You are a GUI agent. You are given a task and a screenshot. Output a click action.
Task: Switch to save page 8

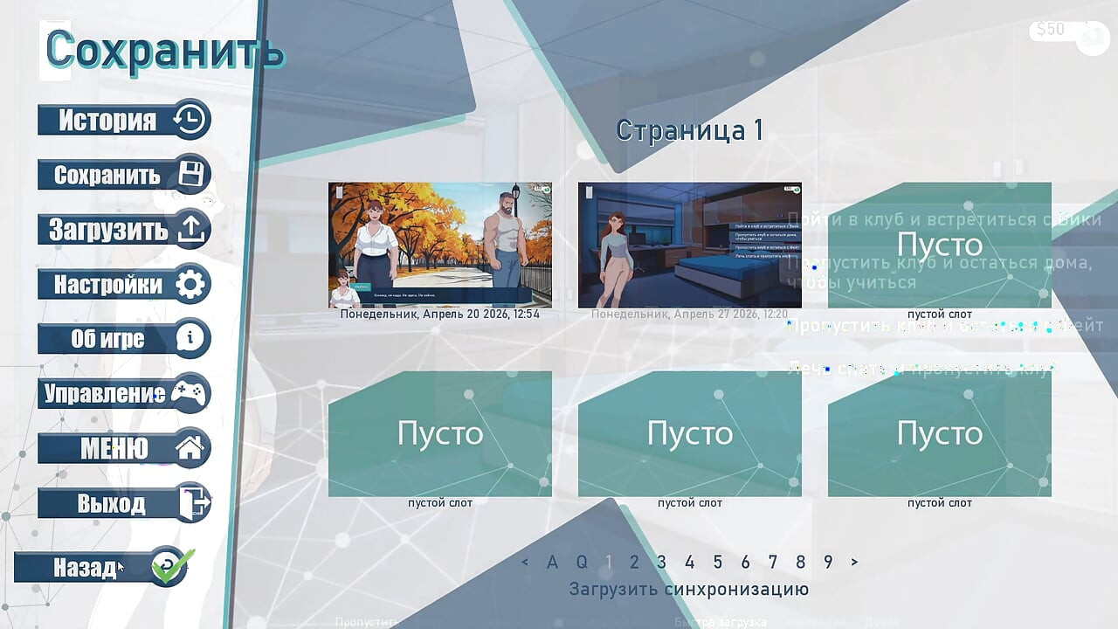(x=800, y=562)
